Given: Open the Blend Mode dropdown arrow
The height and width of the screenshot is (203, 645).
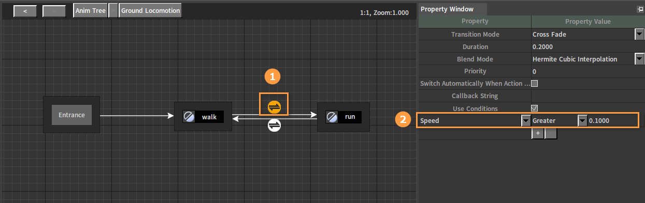Looking at the screenshot, I should tap(639, 59).
